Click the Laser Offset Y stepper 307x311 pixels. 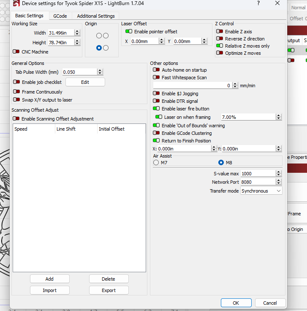pos(204,41)
